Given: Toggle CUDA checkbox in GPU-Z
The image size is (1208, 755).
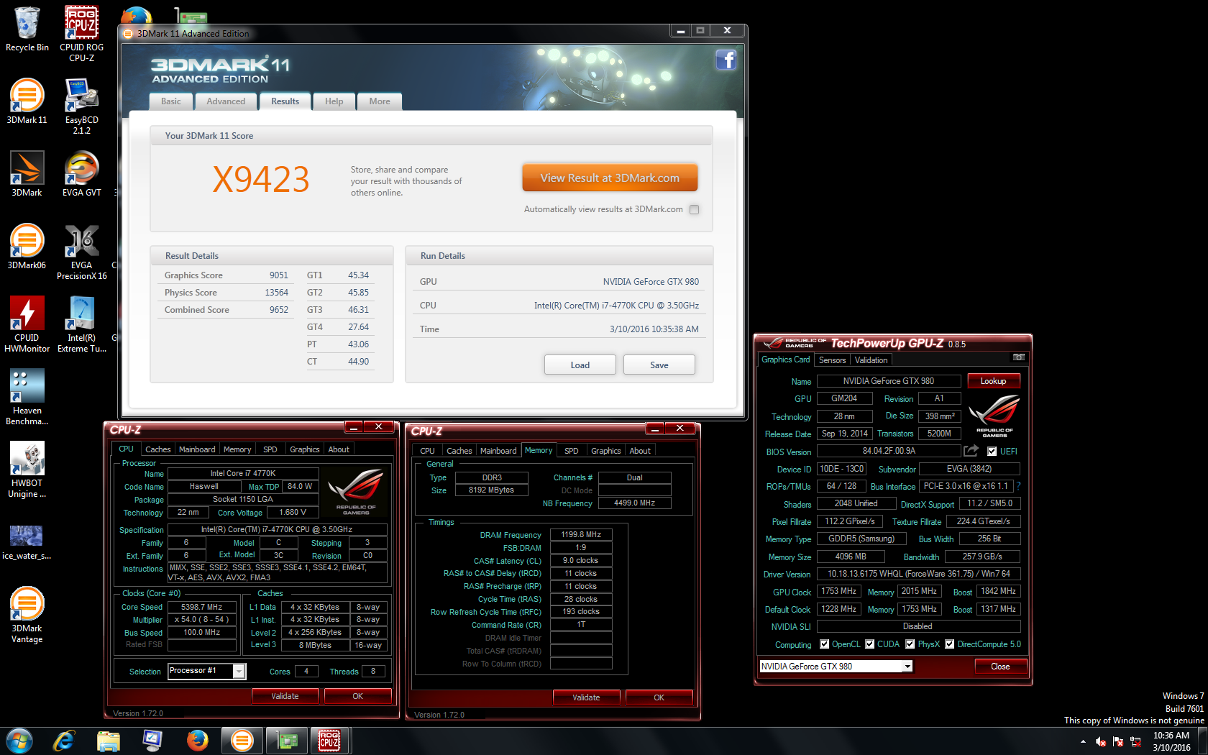Looking at the screenshot, I should pyautogui.click(x=870, y=644).
